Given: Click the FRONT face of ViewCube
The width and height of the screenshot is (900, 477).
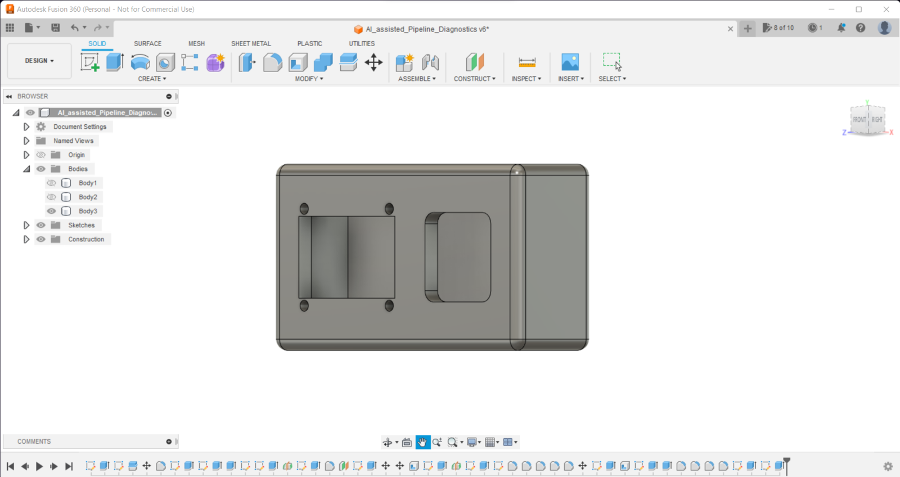Looking at the screenshot, I should (x=859, y=120).
